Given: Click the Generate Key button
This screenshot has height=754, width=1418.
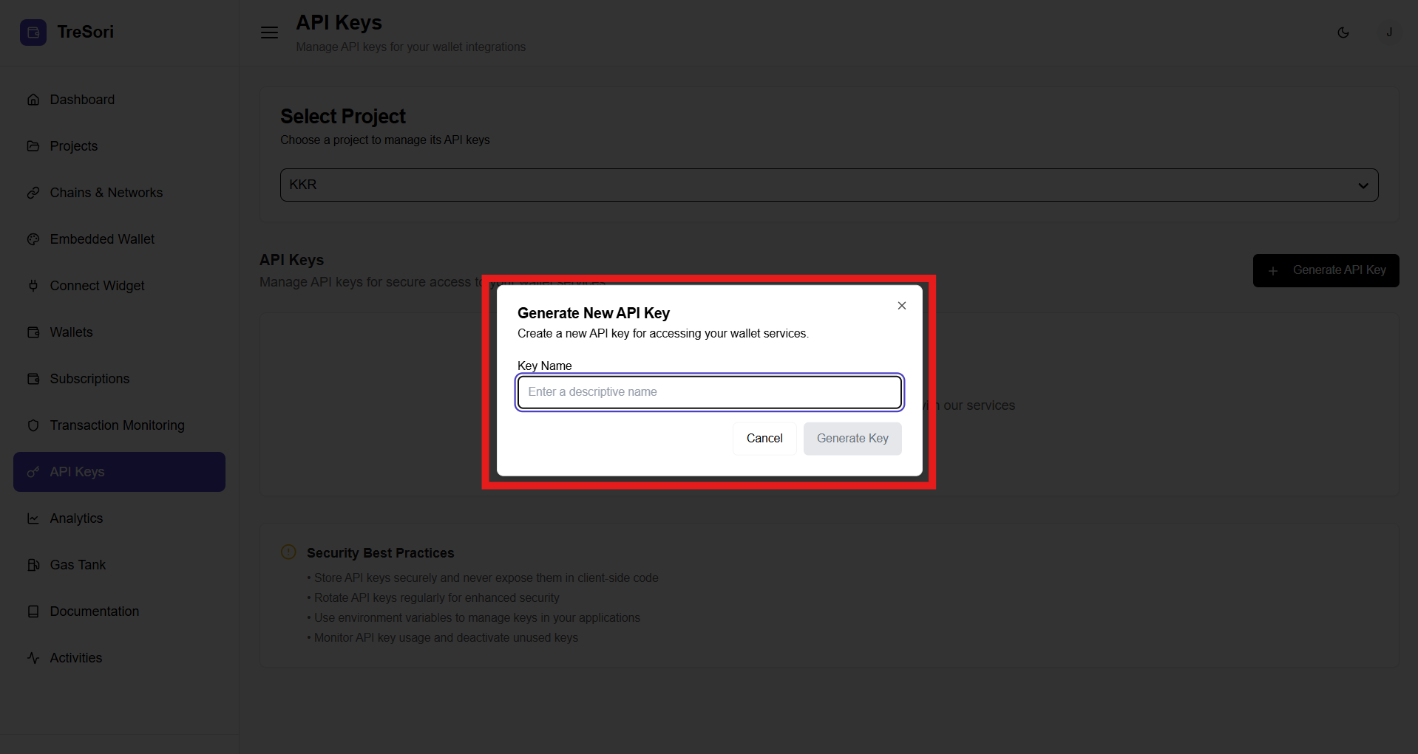Looking at the screenshot, I should pos(852,439).
